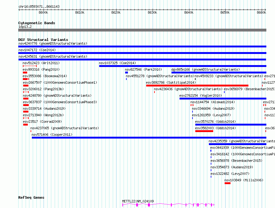
Task: Click the METTL22 magenta gene model
Action: pyautogui.click(x=168, y=205)
